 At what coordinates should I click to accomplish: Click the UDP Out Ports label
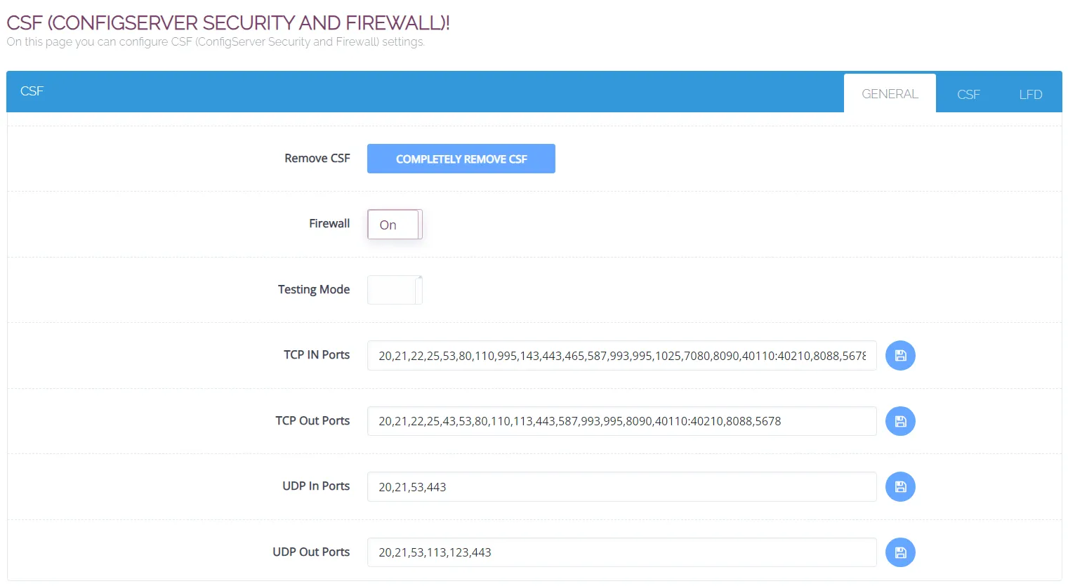click(x=311, y=552)
